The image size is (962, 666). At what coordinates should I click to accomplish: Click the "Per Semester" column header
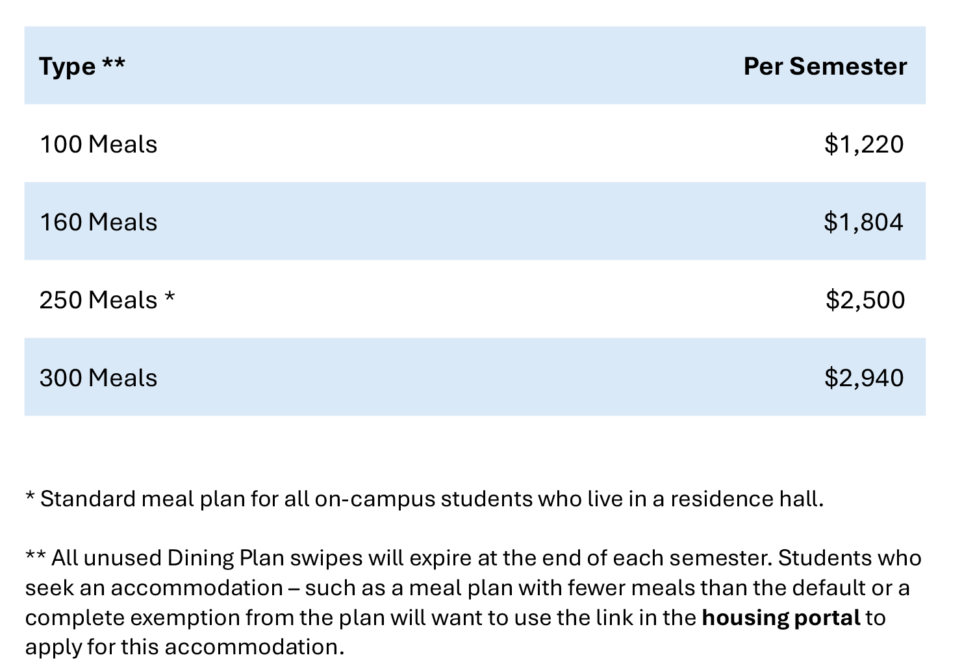point(824,66)
